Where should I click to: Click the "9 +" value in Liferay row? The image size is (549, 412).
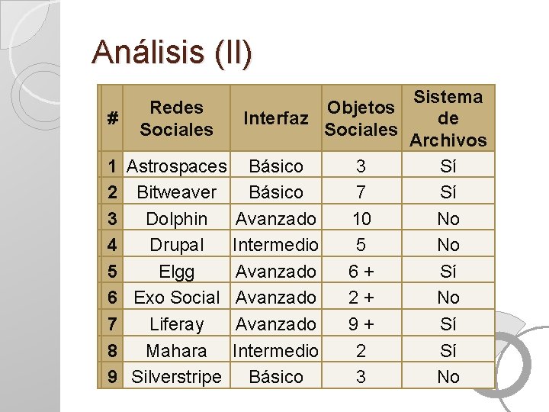tap(361, 324)
